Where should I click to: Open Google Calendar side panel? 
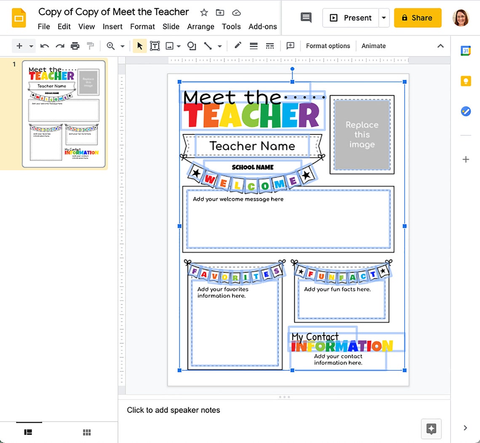(466, 50)
